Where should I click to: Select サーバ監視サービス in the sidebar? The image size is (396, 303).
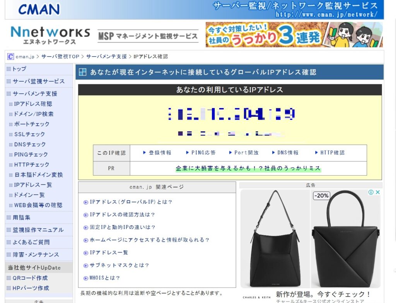point(38,81)
